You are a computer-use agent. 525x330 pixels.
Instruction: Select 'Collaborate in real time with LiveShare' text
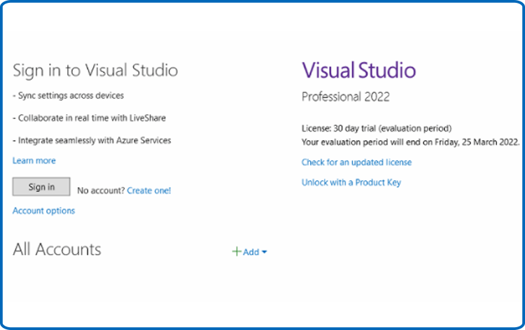(x=89, y=118)
